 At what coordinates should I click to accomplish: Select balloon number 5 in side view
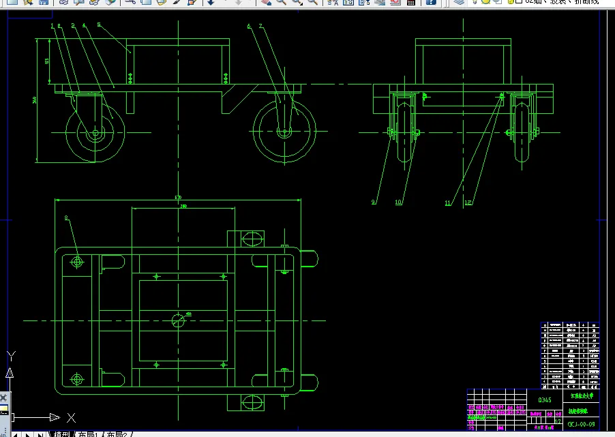tap(99, 25)
